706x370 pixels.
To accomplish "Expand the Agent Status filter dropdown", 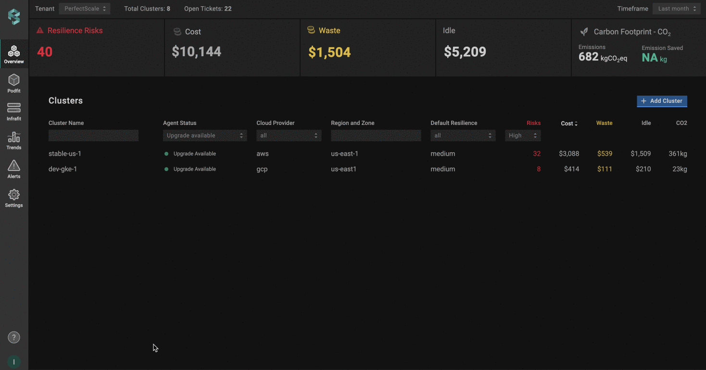I will [x=205, y=136].
